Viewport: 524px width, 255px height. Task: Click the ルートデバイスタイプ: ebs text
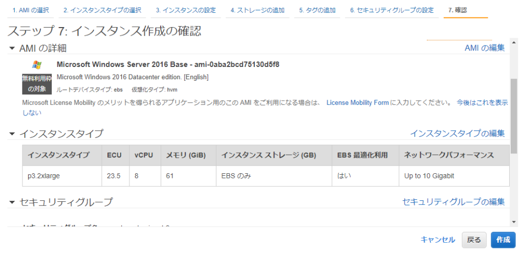pos(90,89)
